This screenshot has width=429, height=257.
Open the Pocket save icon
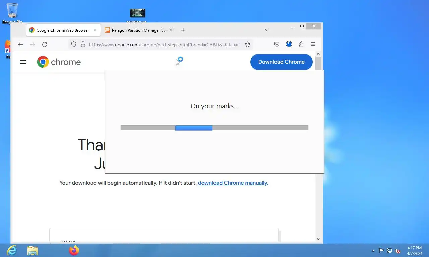[x=277, y=44]
